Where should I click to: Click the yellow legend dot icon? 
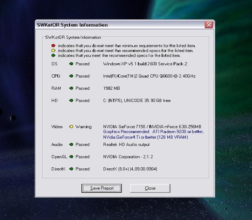click(x=53, y=51)
